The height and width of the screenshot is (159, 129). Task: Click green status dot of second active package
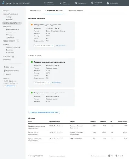point(32,93)
